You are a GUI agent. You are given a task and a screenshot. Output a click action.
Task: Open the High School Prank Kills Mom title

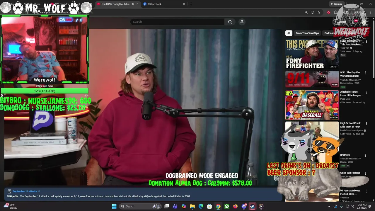(350, 125)
